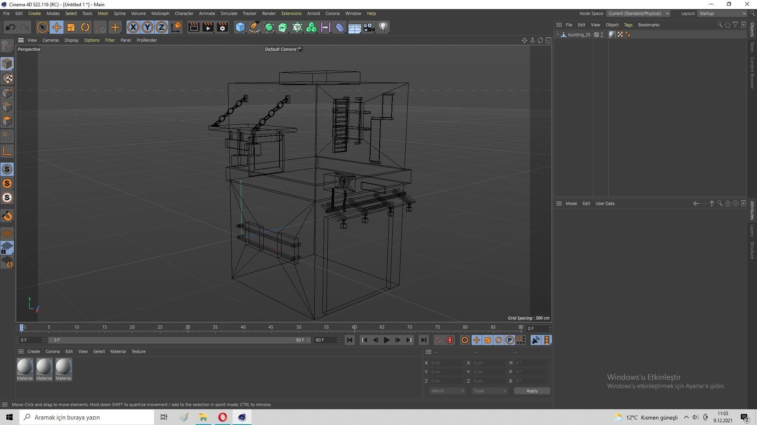This screenshot has width=757, height=425.
Task: Toggle viewport maximize icon
Action: [x=548, y=40]
